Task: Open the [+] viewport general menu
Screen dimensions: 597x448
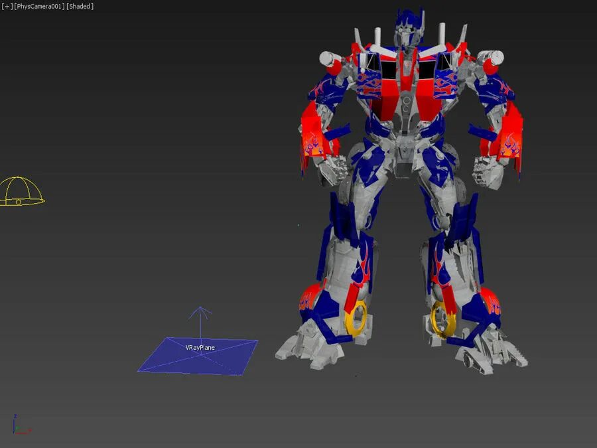Action: (x=7, y=7)
